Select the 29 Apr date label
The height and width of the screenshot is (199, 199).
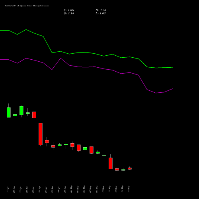(59, 189)
